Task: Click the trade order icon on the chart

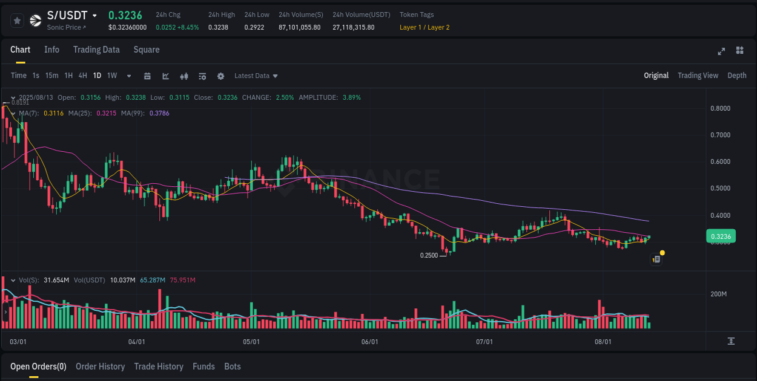Action: point(656,258)
